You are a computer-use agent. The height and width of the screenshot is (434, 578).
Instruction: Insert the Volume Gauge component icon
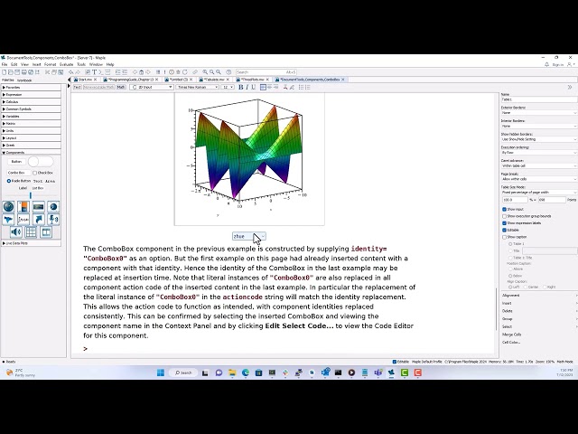coord(23,207)
